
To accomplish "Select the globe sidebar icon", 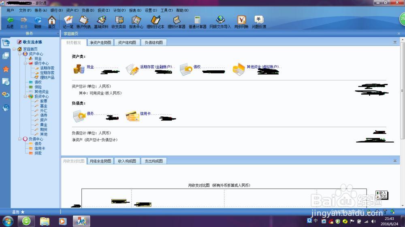I will click(6, 107).
